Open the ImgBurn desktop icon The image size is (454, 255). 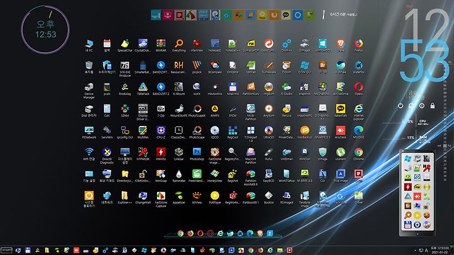click(269, 88)
